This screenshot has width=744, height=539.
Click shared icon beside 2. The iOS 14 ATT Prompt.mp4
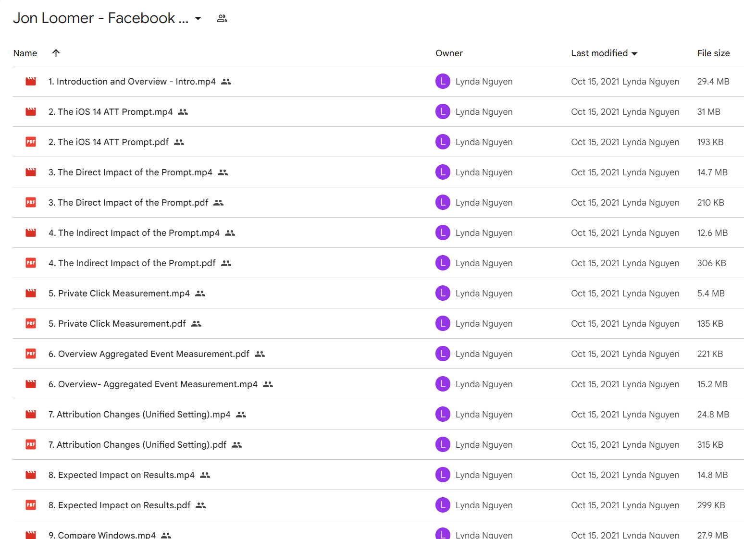click(183, 112)
